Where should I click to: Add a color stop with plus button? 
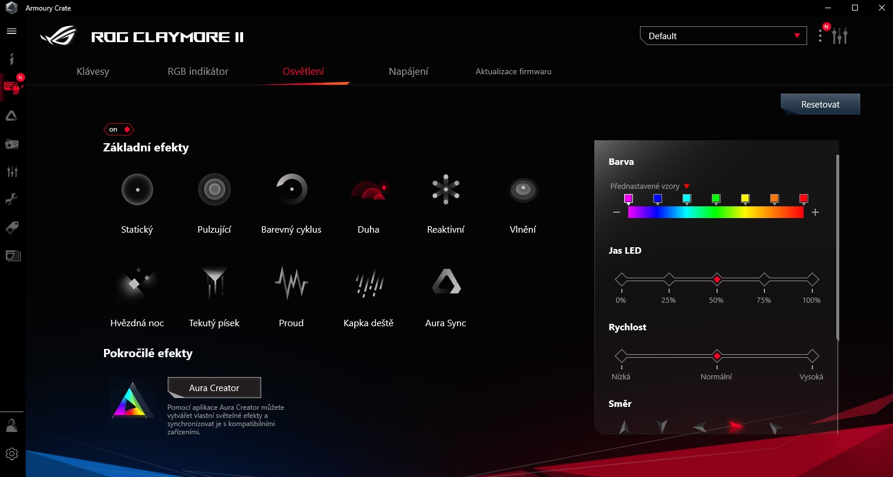pos(815,212)
